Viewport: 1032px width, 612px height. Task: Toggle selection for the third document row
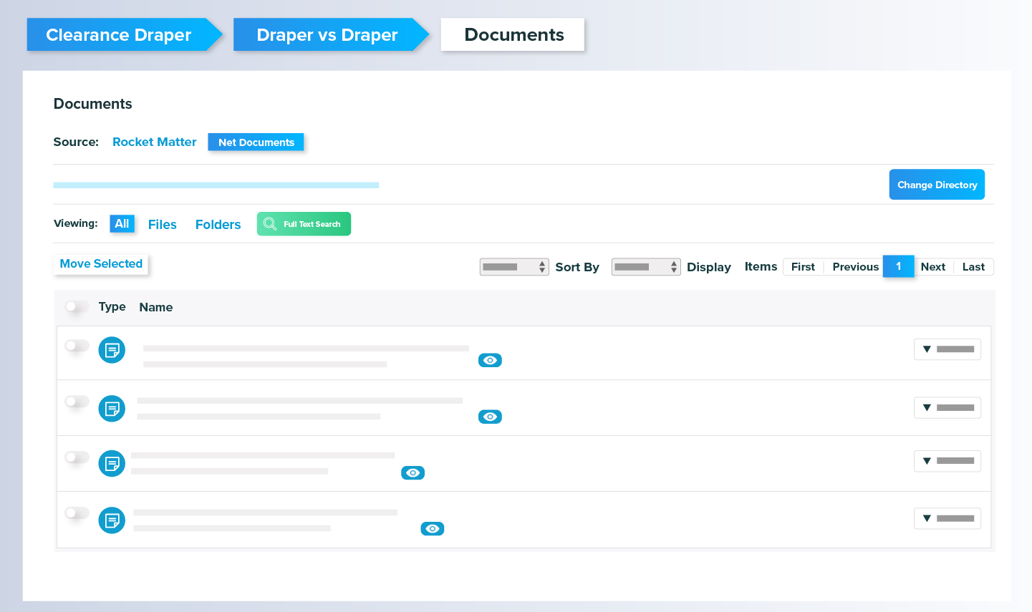[77, 457]
